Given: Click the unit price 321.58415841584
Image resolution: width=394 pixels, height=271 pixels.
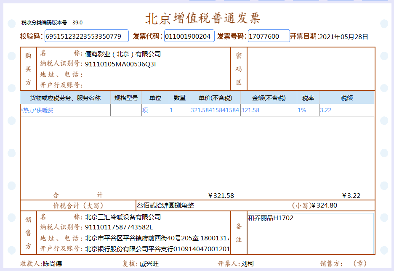Looking at the screenshot, I should click(x=215, y=110).
